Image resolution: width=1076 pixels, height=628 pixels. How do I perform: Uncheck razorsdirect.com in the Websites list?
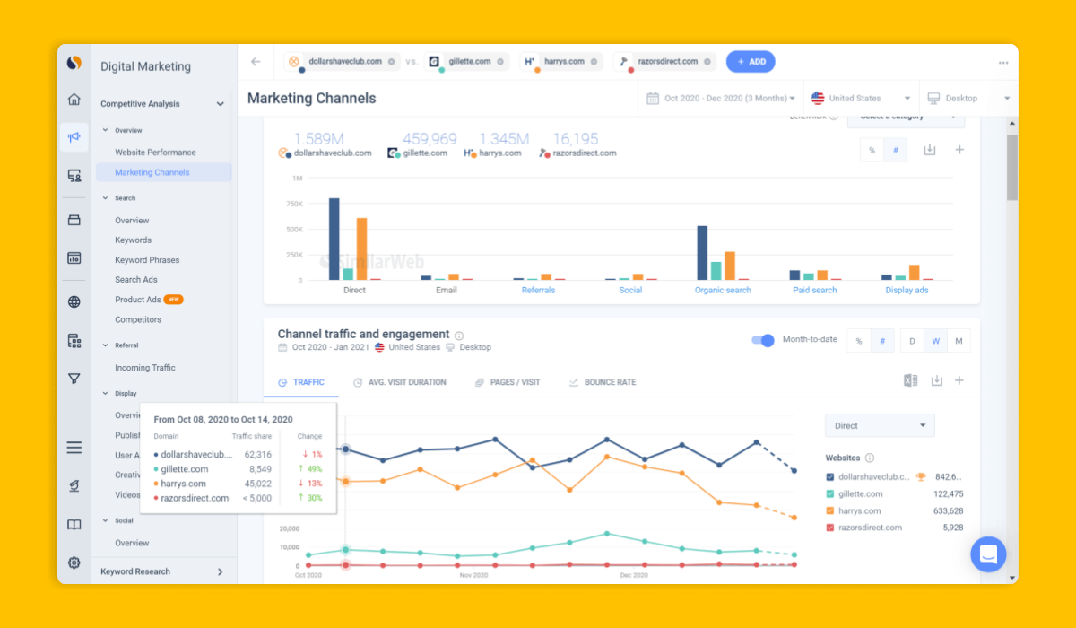click(829, 527)
